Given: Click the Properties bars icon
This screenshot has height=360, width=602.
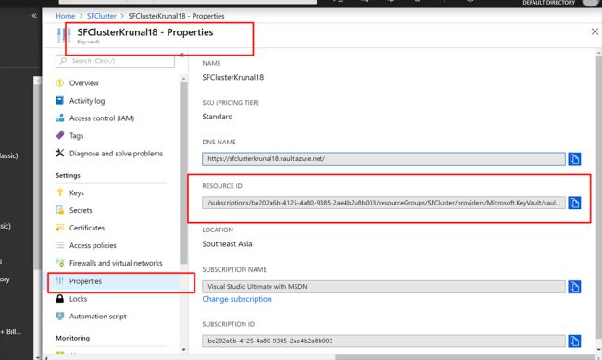Looking at the screenshot, I should pos(60,280).
